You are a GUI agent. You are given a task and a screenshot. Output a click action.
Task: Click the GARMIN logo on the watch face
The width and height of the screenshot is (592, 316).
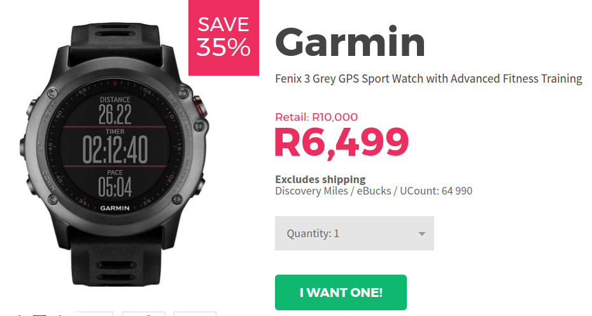[115, 208]
